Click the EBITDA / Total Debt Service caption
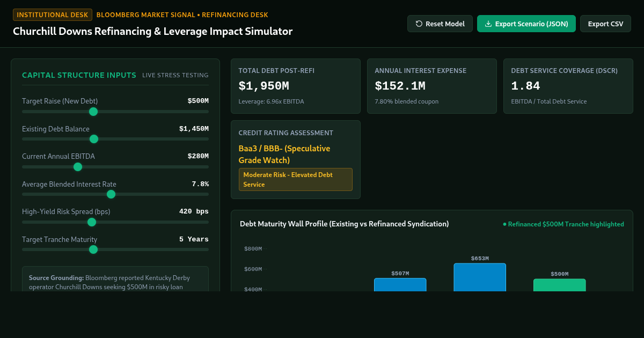Viewport: 644px width, 338px height. (548, 101)
